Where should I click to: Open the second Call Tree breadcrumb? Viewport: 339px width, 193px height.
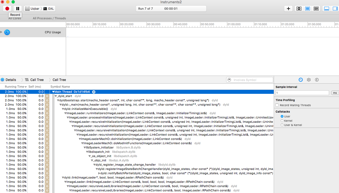(x=59, y=80)
